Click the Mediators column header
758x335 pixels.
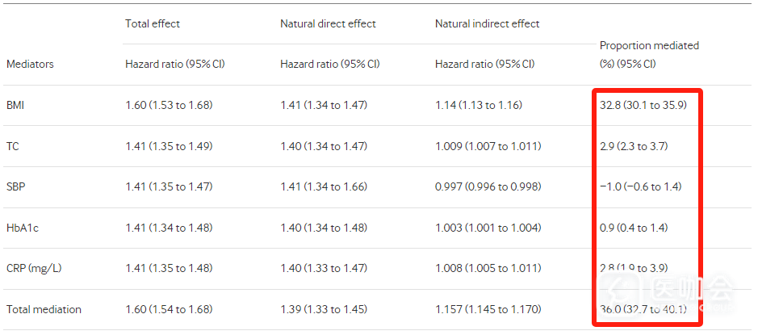click(x=30, y=64)
